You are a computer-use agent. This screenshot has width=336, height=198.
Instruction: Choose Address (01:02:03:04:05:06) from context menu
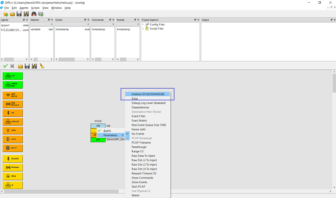[x=148, y=94]
